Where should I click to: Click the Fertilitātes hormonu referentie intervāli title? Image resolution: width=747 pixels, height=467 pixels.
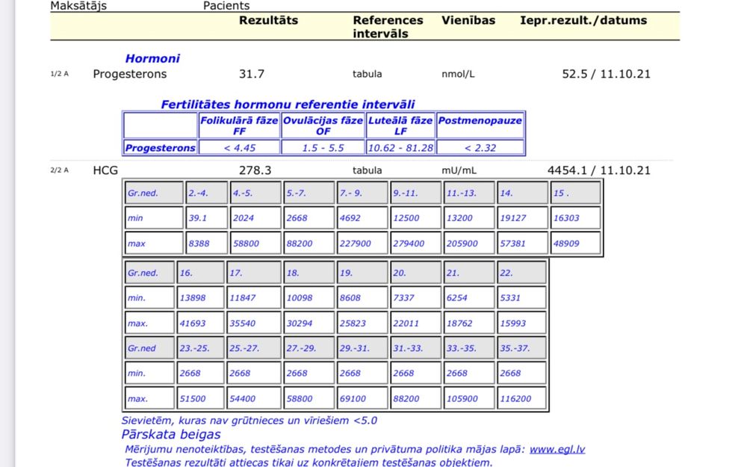pos(288,105)
